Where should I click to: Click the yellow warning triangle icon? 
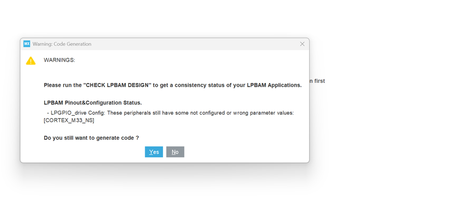click(x=31, y=61)
